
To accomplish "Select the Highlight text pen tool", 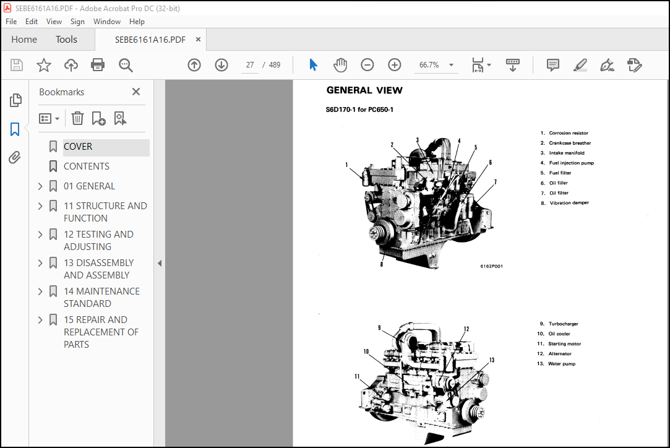I will pyautogui.click(x=580, y=65).
